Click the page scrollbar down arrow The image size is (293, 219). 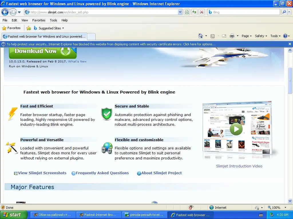click(290, 201)
